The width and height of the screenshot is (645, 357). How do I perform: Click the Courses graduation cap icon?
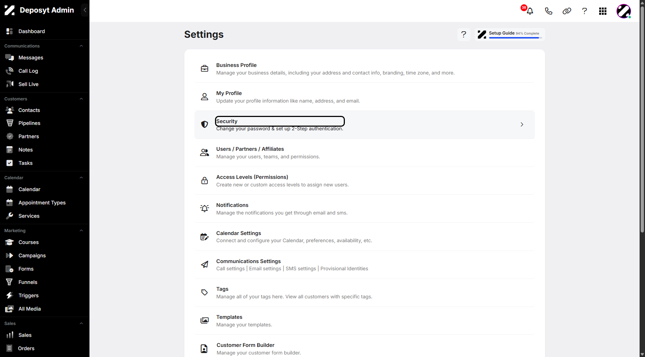pos(10,242)
